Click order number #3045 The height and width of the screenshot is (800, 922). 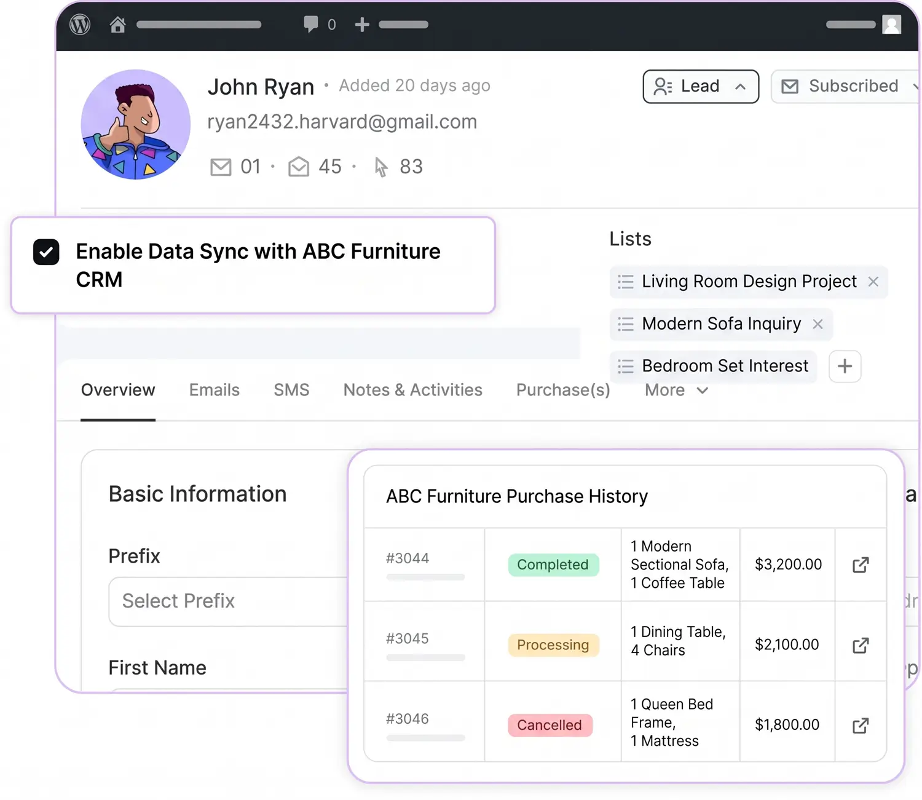[x=408, y=639]
